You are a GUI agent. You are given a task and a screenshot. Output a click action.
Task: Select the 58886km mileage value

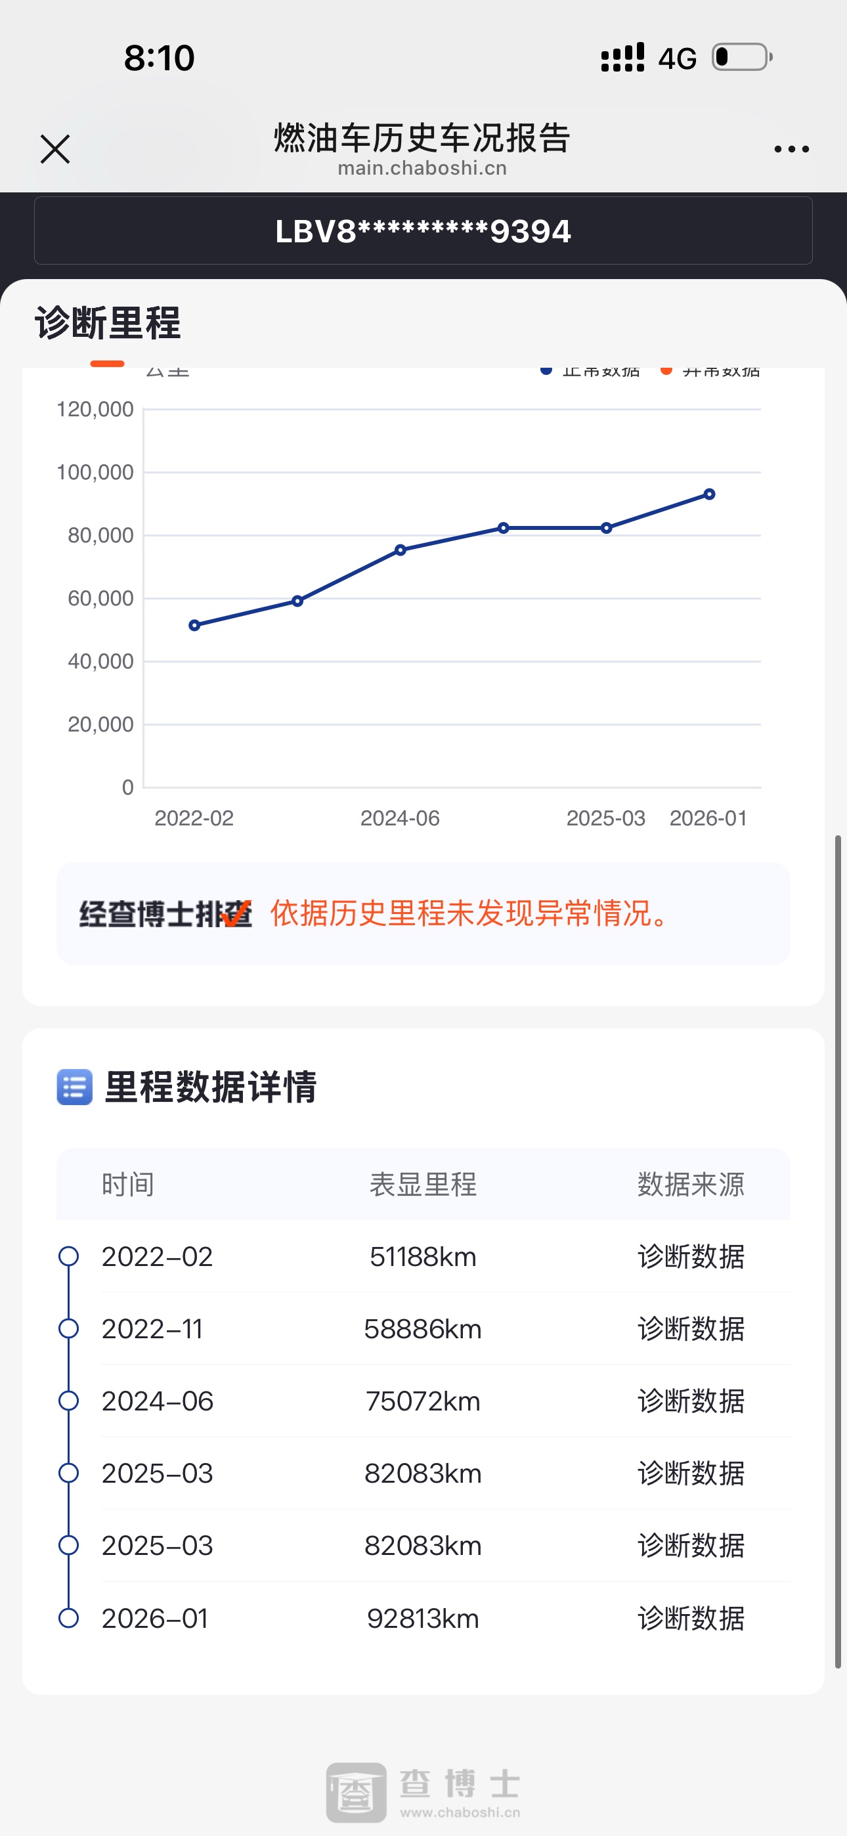[423, 1329]
